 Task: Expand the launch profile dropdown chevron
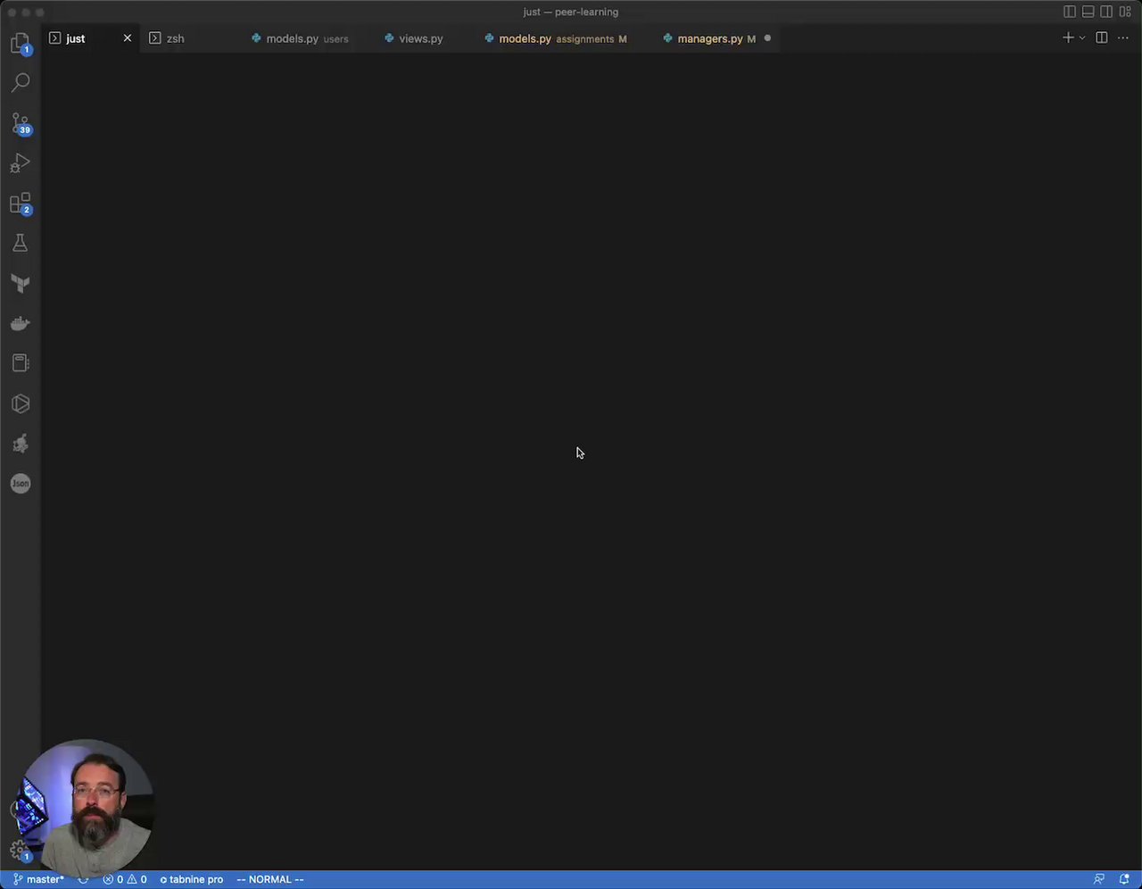pos(1082,37)
